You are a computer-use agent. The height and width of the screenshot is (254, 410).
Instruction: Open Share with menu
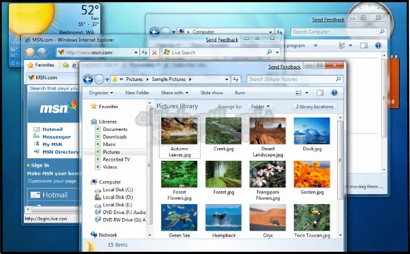(174, 93)
